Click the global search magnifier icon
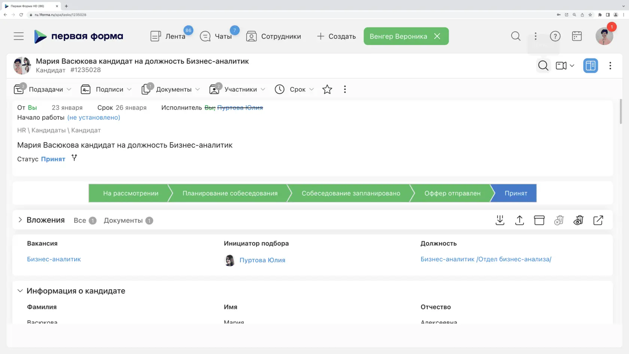 516,36
